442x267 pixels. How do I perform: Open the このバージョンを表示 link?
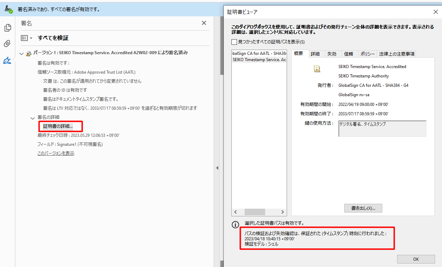click(56, 153)
